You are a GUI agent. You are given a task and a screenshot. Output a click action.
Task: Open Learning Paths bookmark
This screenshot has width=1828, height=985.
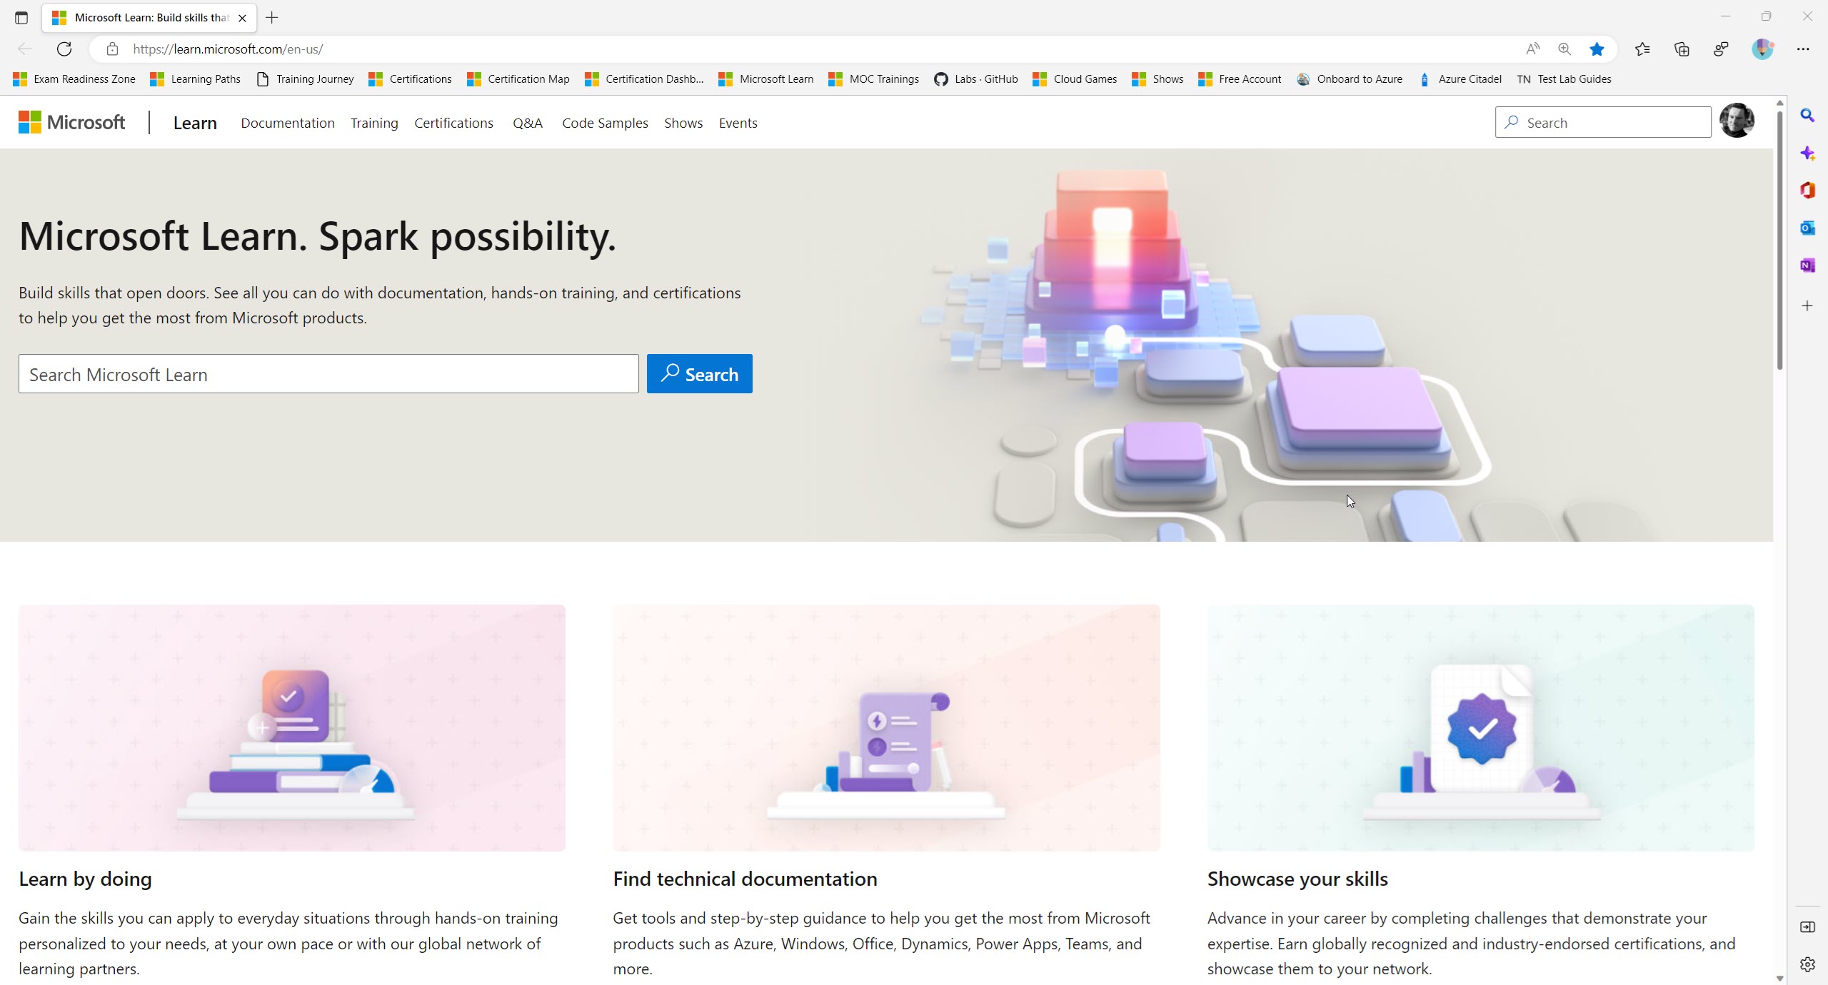click(x=195, y=79)
